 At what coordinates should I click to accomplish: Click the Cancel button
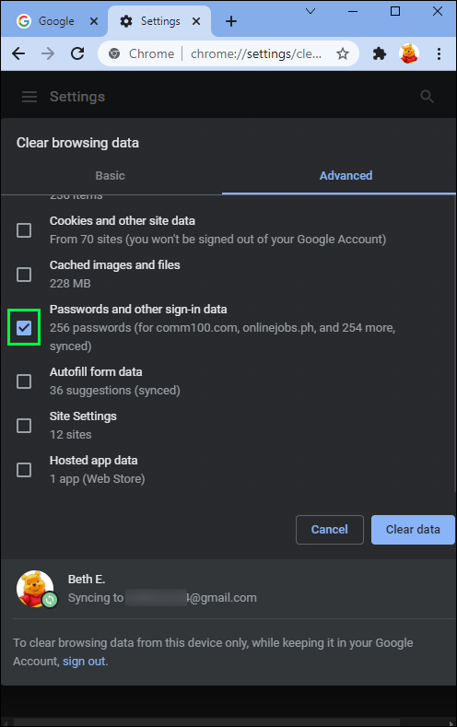[330, 530]
